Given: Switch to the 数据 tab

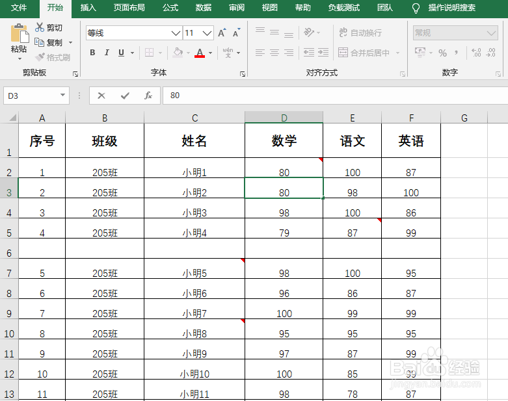Looking at the screenshot, I should (x=204, y=8).
